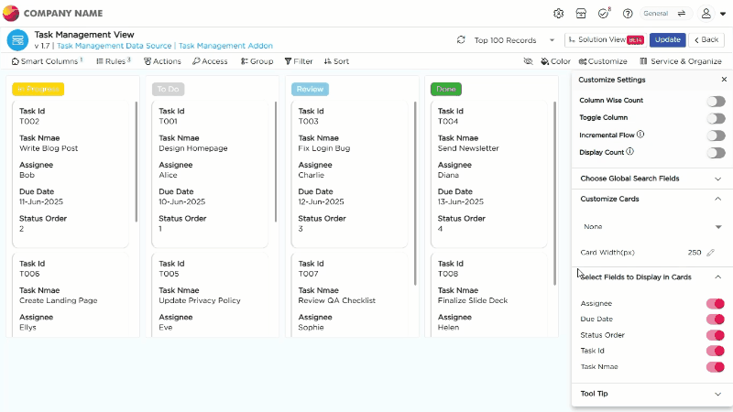The height and width of the screenshot is (412, 733).
Task: Enable the Column Wise Count toggle
Action: click(x=715, y=101)
